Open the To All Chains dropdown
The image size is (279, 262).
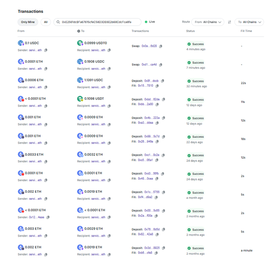pyautogui.click(x=249, y=22)
